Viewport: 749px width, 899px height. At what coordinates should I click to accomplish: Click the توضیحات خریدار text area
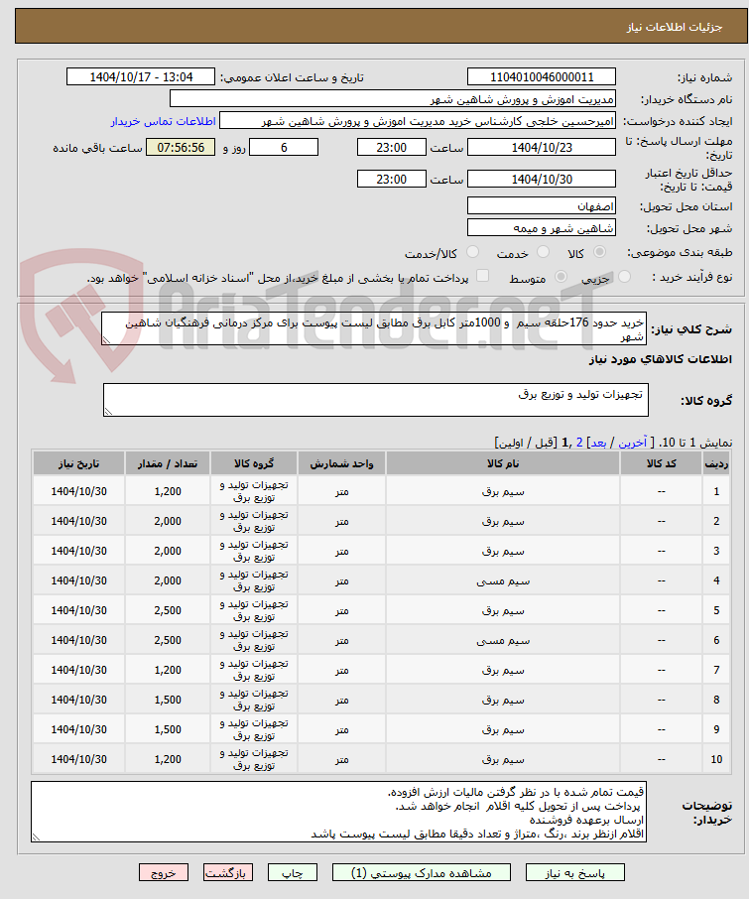[338, 812]
